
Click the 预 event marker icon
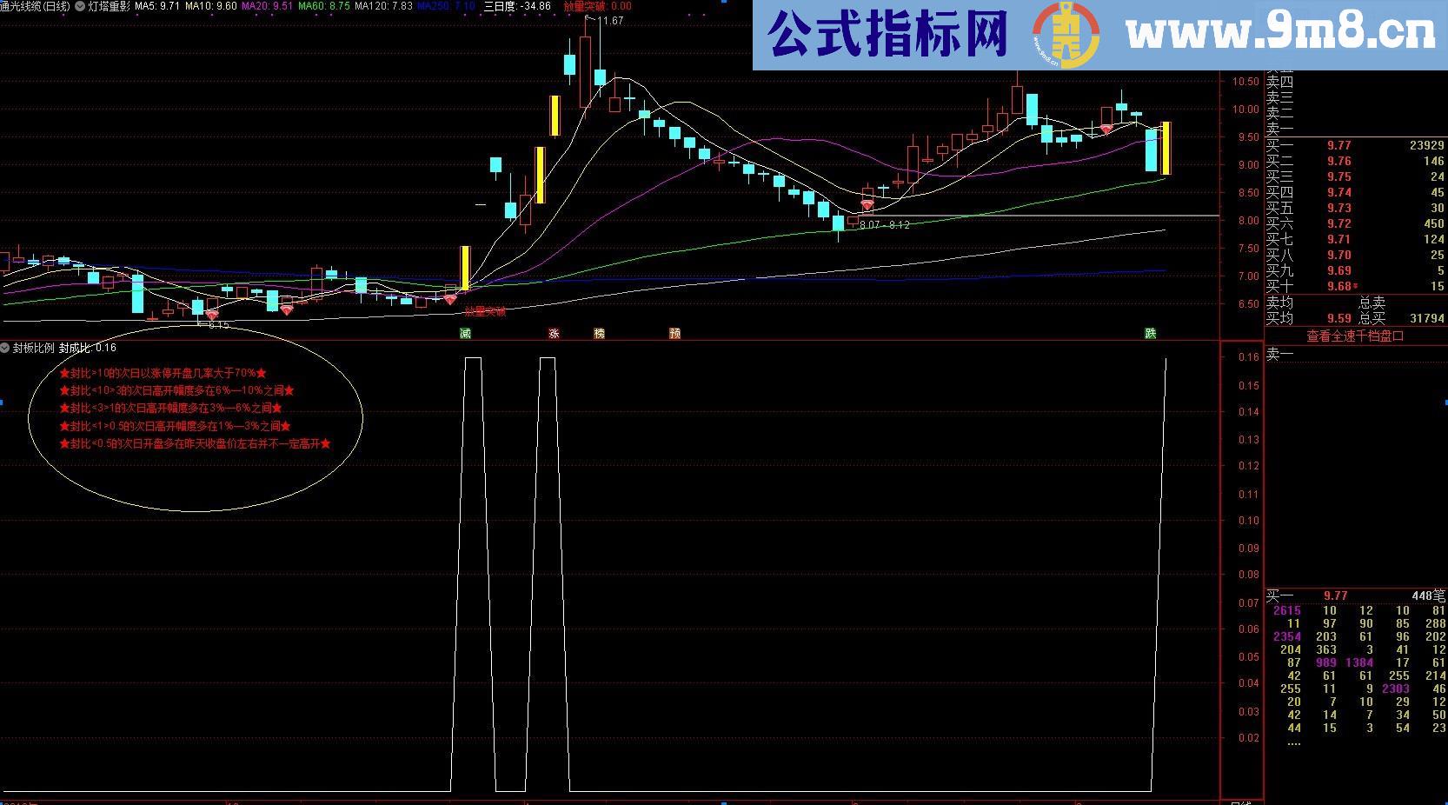(x=674, y=334)
